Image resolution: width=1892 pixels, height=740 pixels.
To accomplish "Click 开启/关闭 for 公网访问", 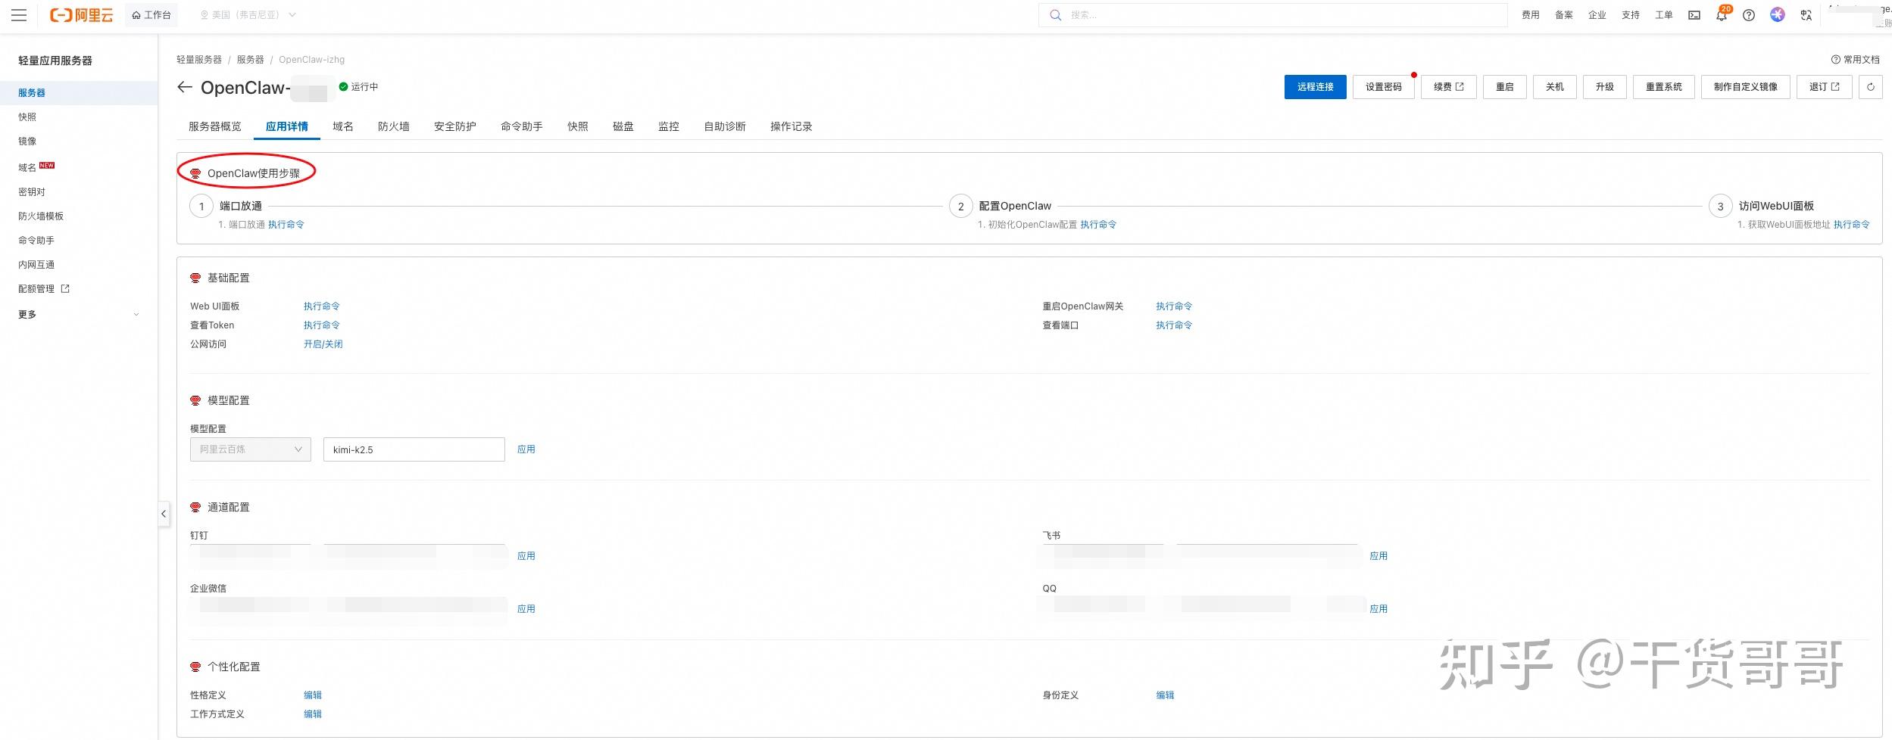I will pyautogui.click(x=323, y=344).
